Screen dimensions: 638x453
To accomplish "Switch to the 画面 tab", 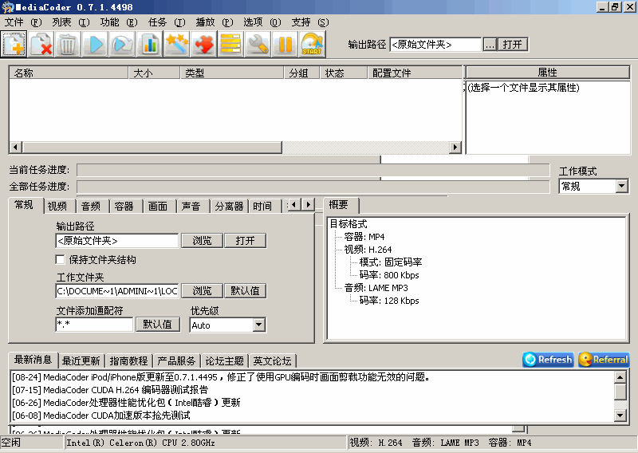I will pos(158,207).
